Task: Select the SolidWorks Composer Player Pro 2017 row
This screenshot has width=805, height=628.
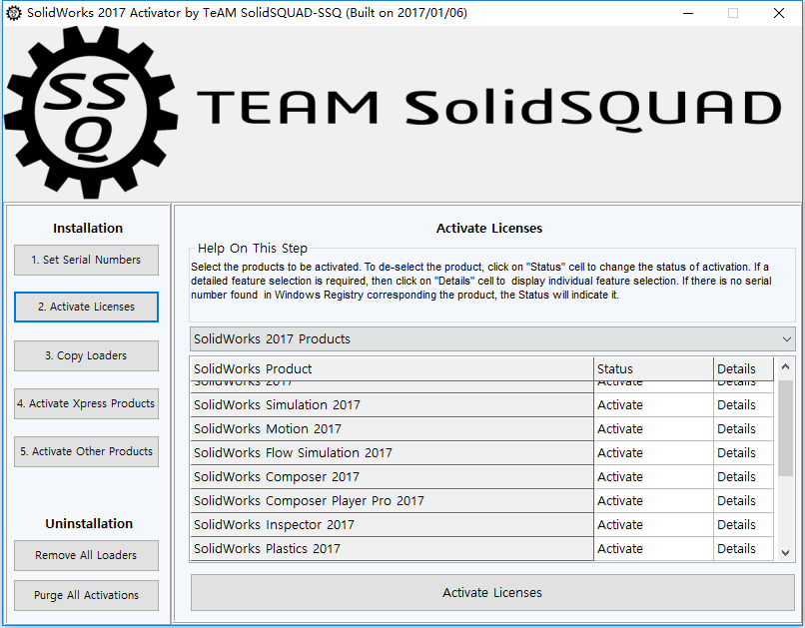Action: [392, 501]
